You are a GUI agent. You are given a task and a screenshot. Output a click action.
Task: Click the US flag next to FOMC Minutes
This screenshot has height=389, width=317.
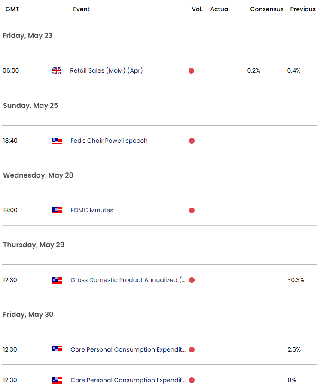click(x=57, y=210)
